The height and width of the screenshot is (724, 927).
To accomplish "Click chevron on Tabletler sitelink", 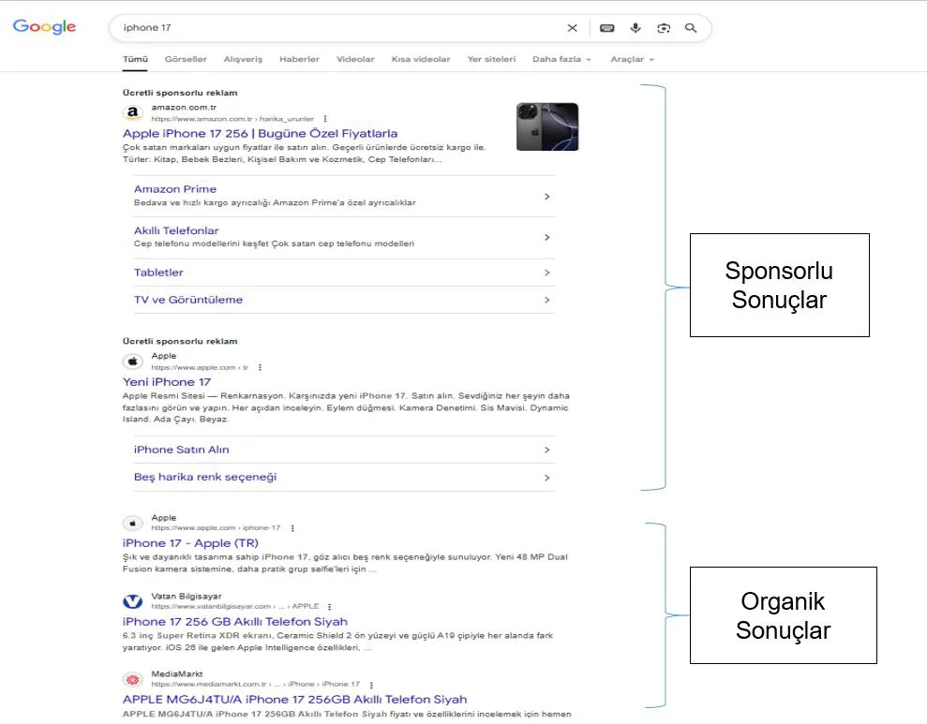I will (x=546, y=273).
